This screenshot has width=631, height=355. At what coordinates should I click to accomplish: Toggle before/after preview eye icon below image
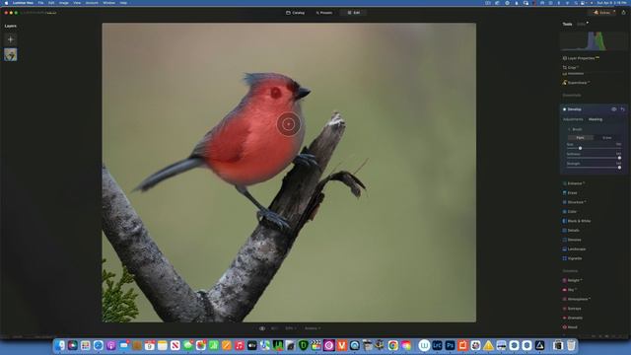(x=262, y=328)
